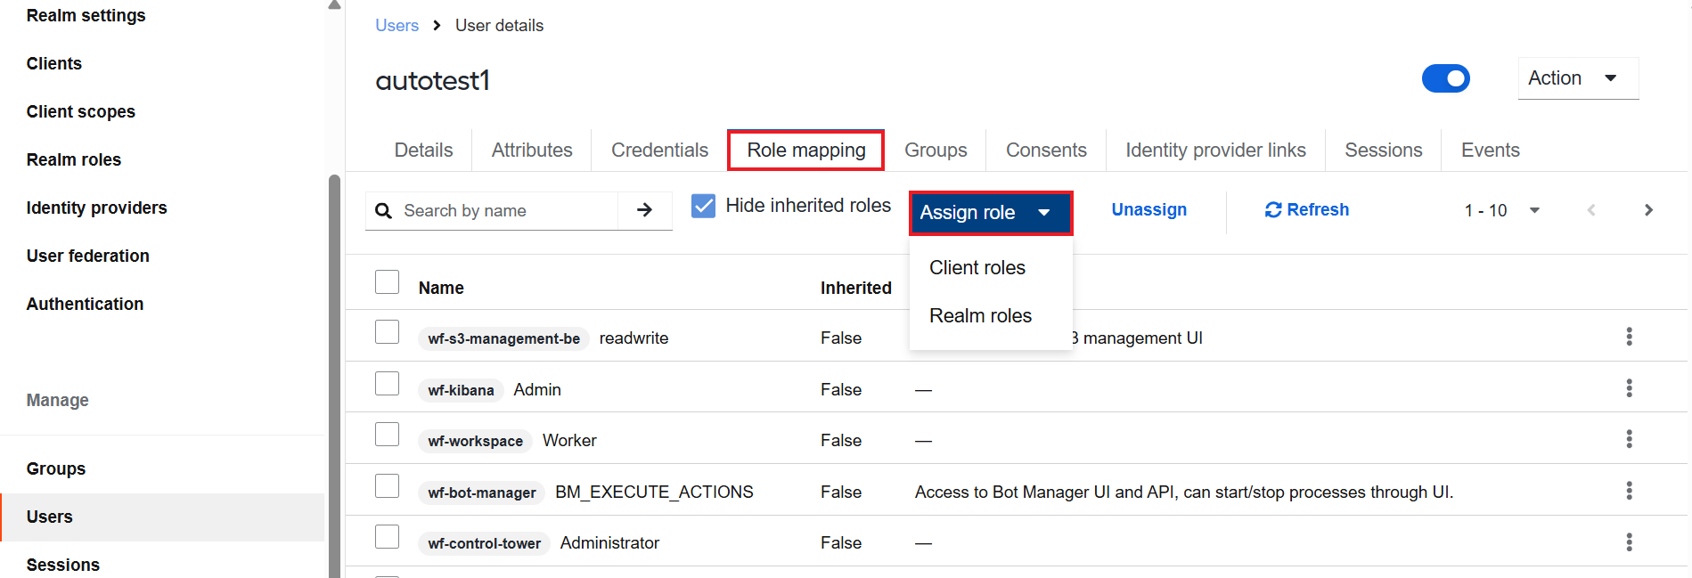Click the Unassign button

1149,210
